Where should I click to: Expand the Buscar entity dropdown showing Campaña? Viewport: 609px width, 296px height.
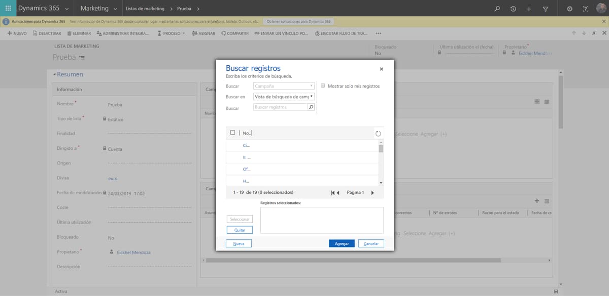tap(311, 86)
